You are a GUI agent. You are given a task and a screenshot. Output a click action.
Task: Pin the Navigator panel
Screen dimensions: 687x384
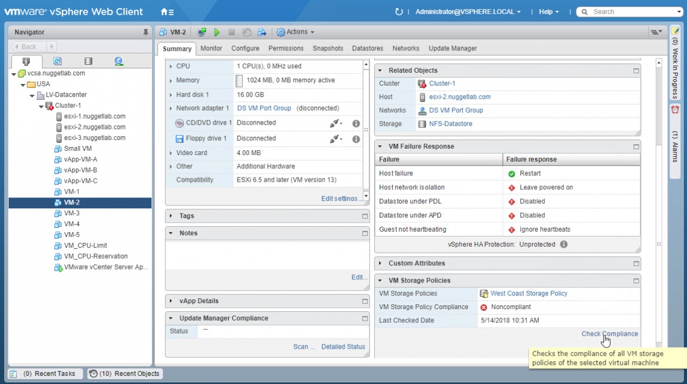tap(146, 33)
